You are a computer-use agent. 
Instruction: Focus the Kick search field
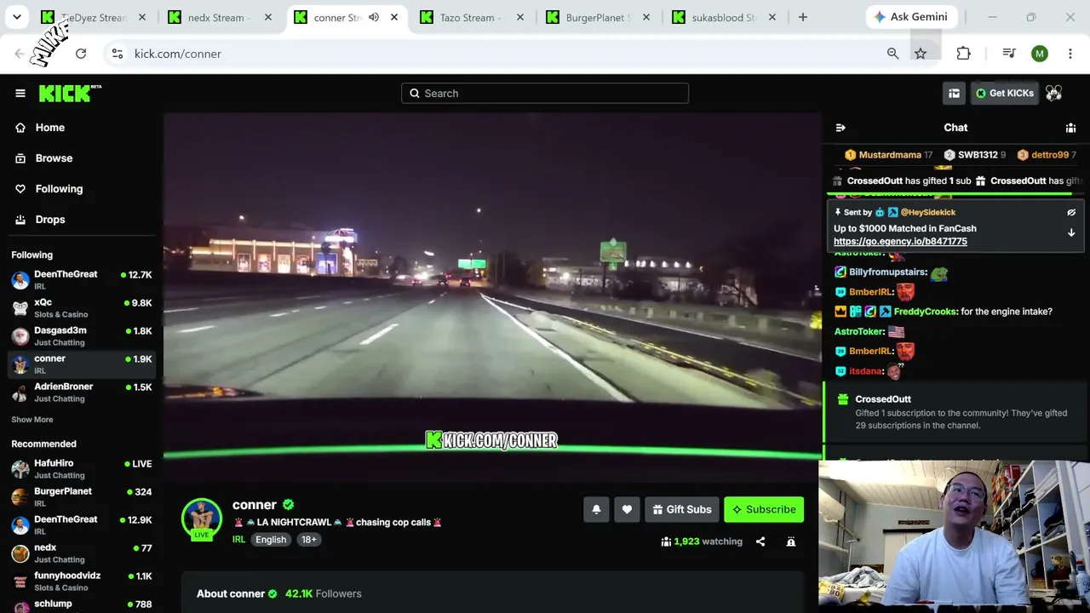coord(545,94)
